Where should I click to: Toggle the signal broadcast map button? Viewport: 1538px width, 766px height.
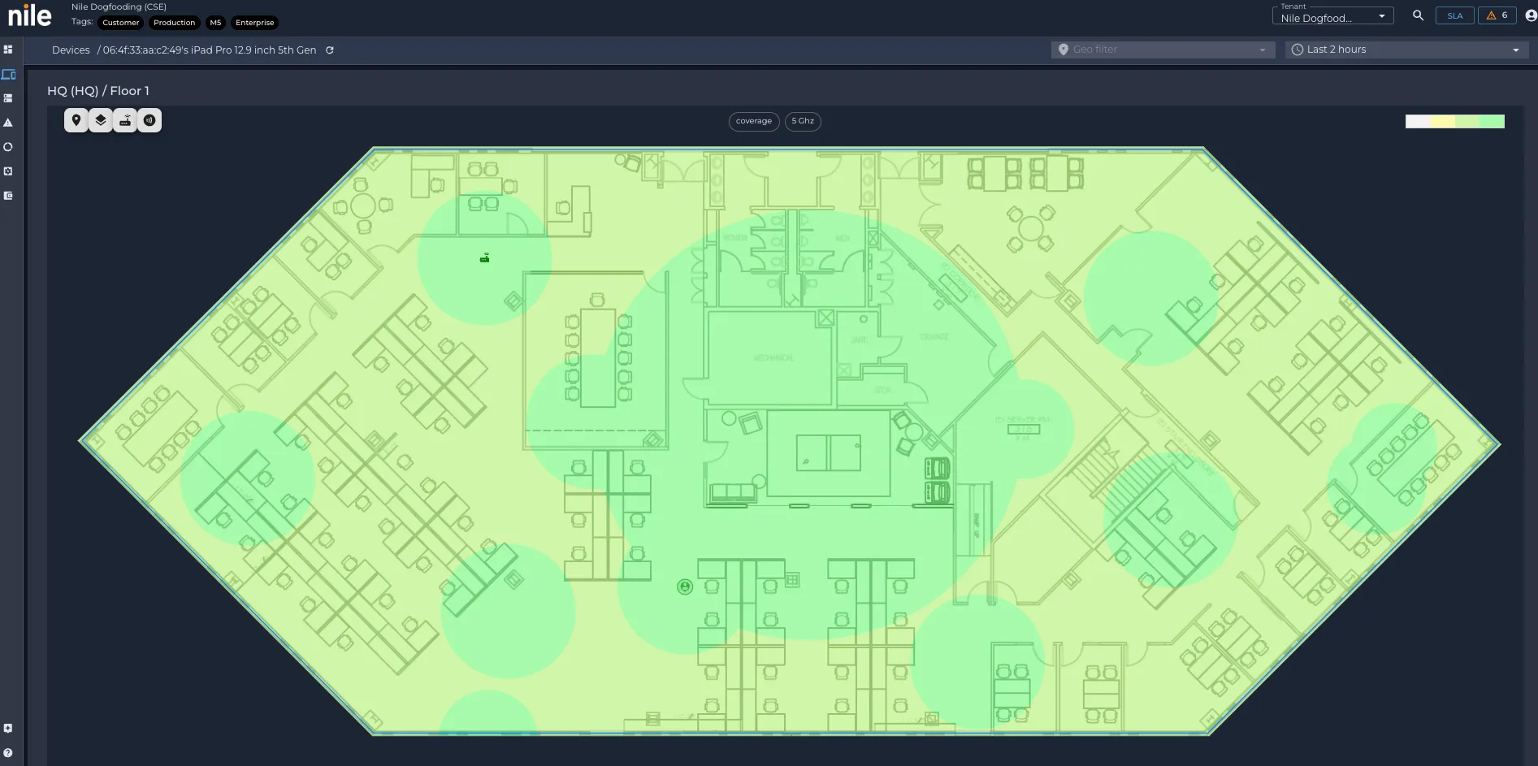point(149,120)
